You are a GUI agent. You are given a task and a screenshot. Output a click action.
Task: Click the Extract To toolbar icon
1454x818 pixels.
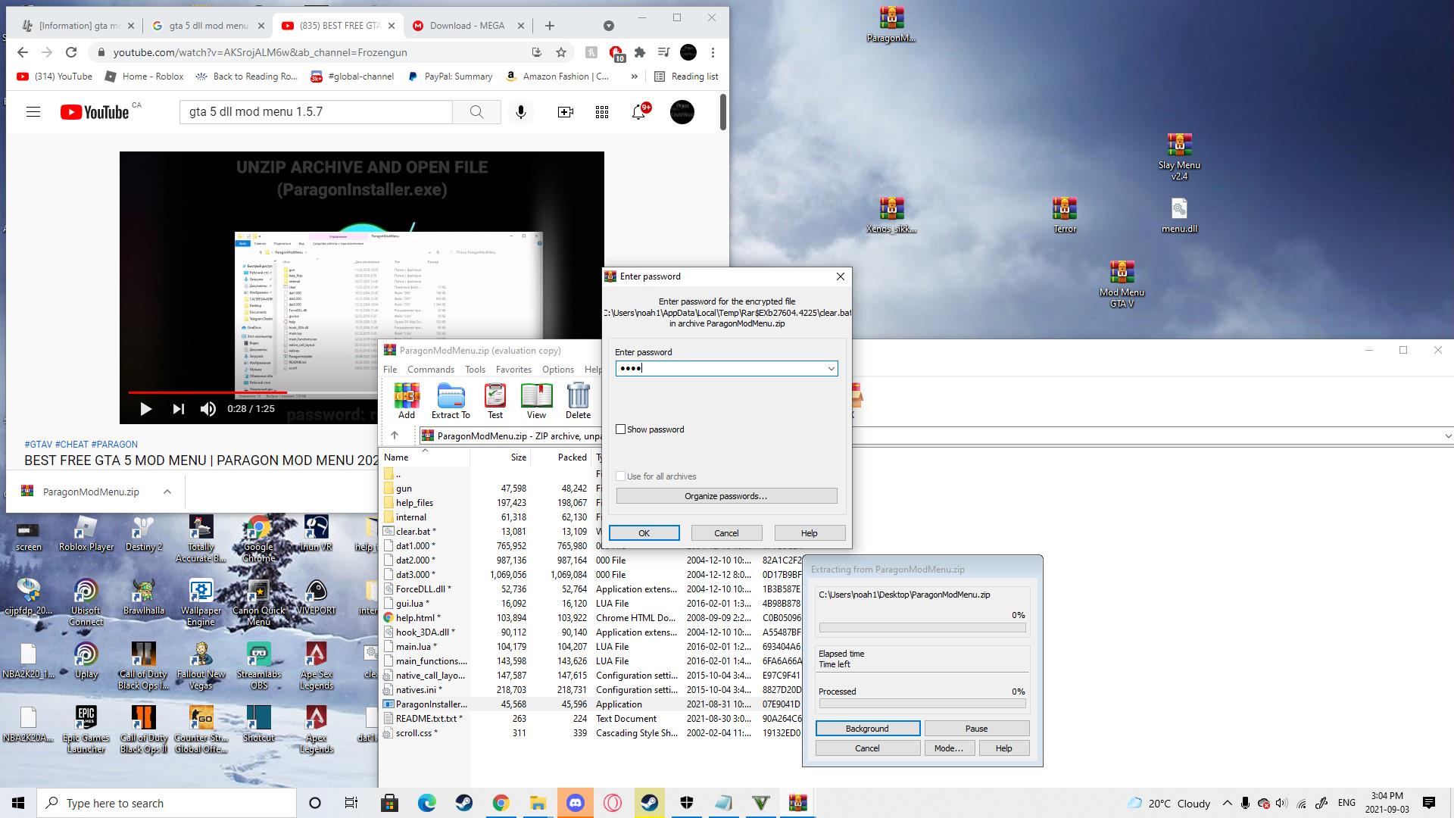click(x=451, y=400)
